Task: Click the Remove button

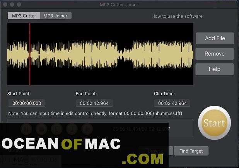Action: coord(215,54)
